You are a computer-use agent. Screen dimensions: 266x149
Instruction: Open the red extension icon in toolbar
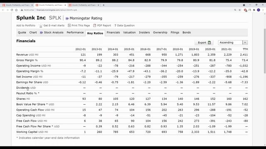245,10
